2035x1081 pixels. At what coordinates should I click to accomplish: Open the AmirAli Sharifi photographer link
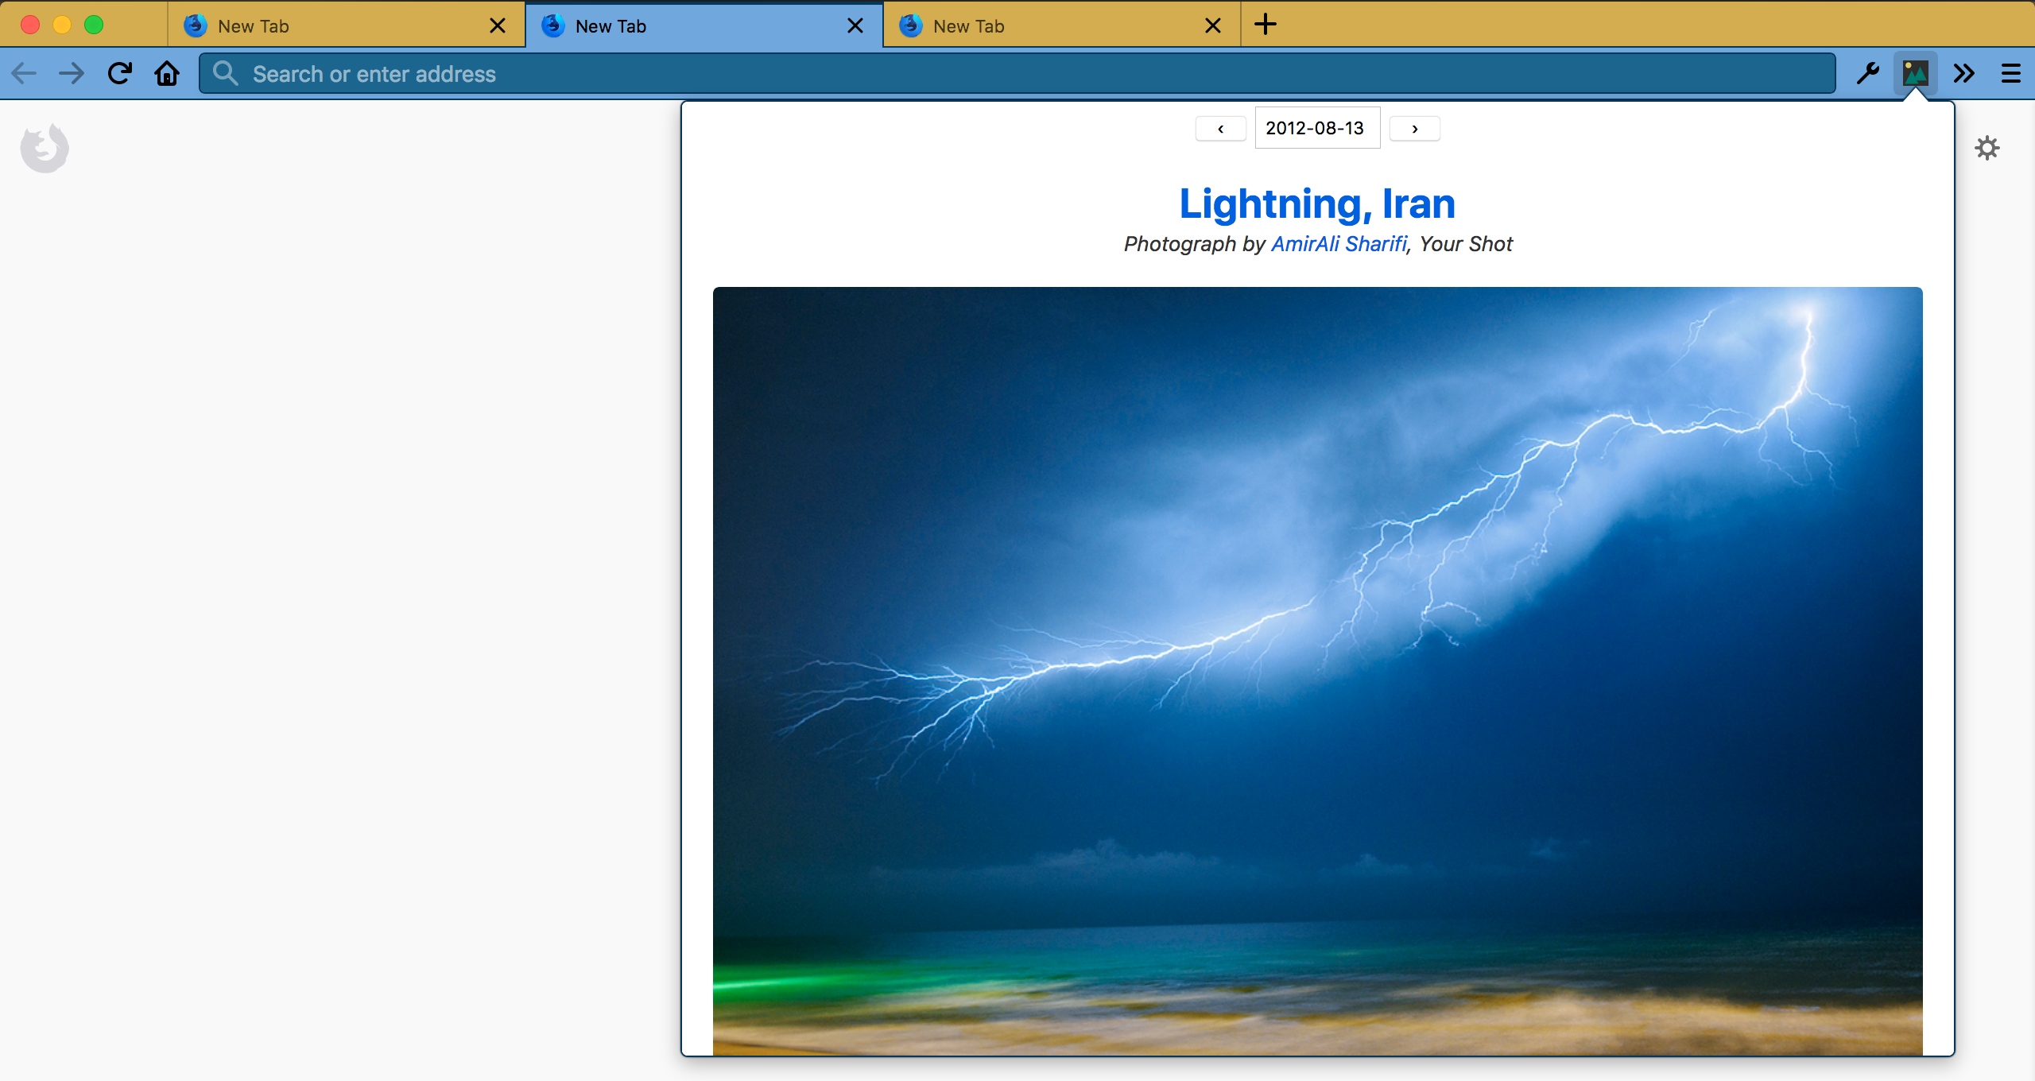pyautogui.click(x=1339, y=244)
